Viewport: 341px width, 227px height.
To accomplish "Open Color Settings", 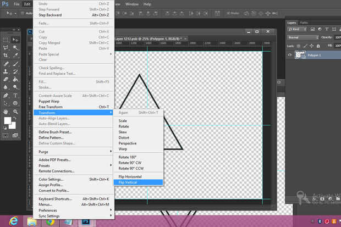I will [x=74, y=179].
